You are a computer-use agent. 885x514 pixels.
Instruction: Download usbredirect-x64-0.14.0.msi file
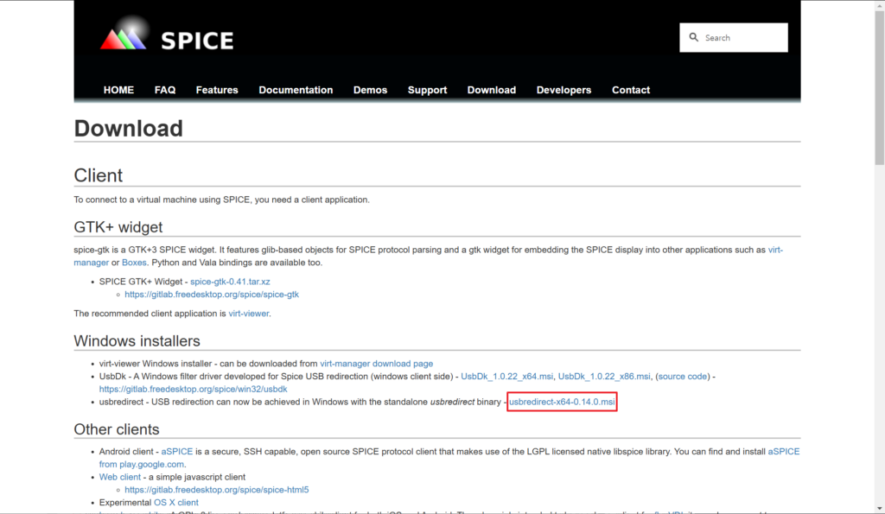pyautogui.click(x=562, y=403)
